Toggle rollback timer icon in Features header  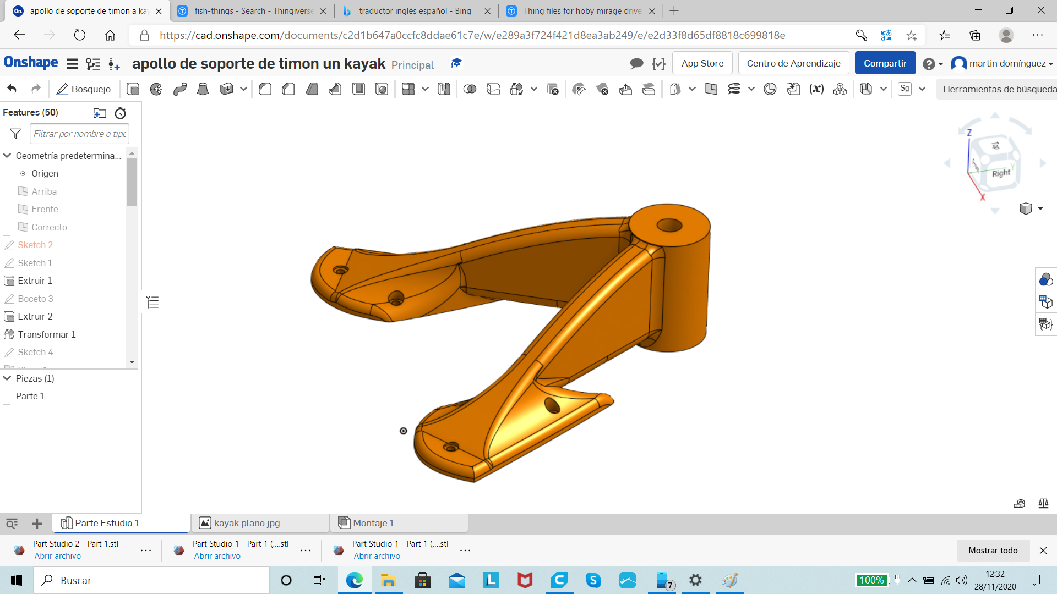pyautogui.click(x=120, y=113)
